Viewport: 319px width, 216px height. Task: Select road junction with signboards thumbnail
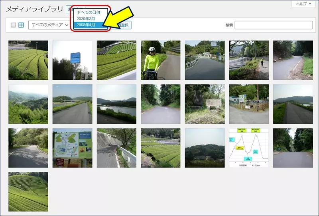click(x=249, y=104)
